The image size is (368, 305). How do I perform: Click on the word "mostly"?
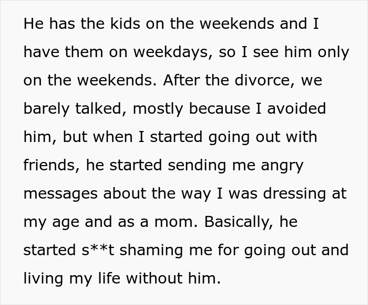click(x=158, y=108)
